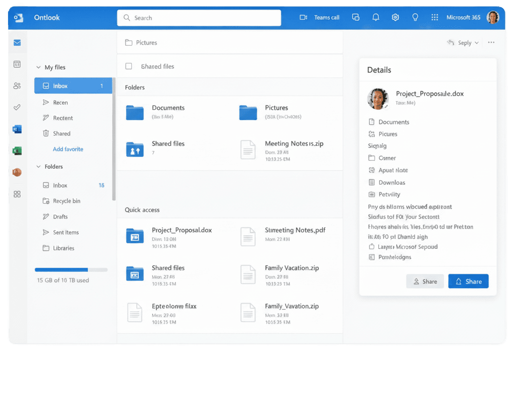This screenshot has width=513, height=399.
Task: Select Petviiity in the Details panel
Action: (x=384, y=194)
